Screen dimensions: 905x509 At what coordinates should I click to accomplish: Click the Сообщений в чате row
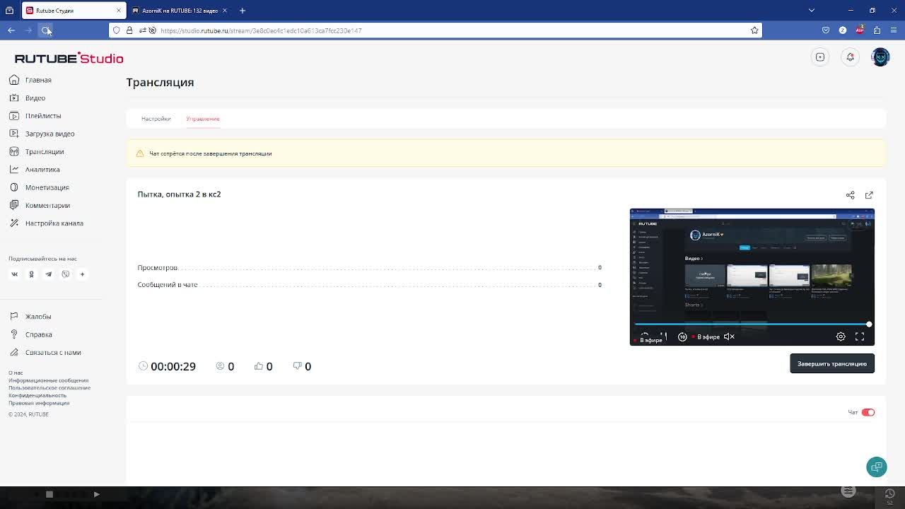pos(369,285)
